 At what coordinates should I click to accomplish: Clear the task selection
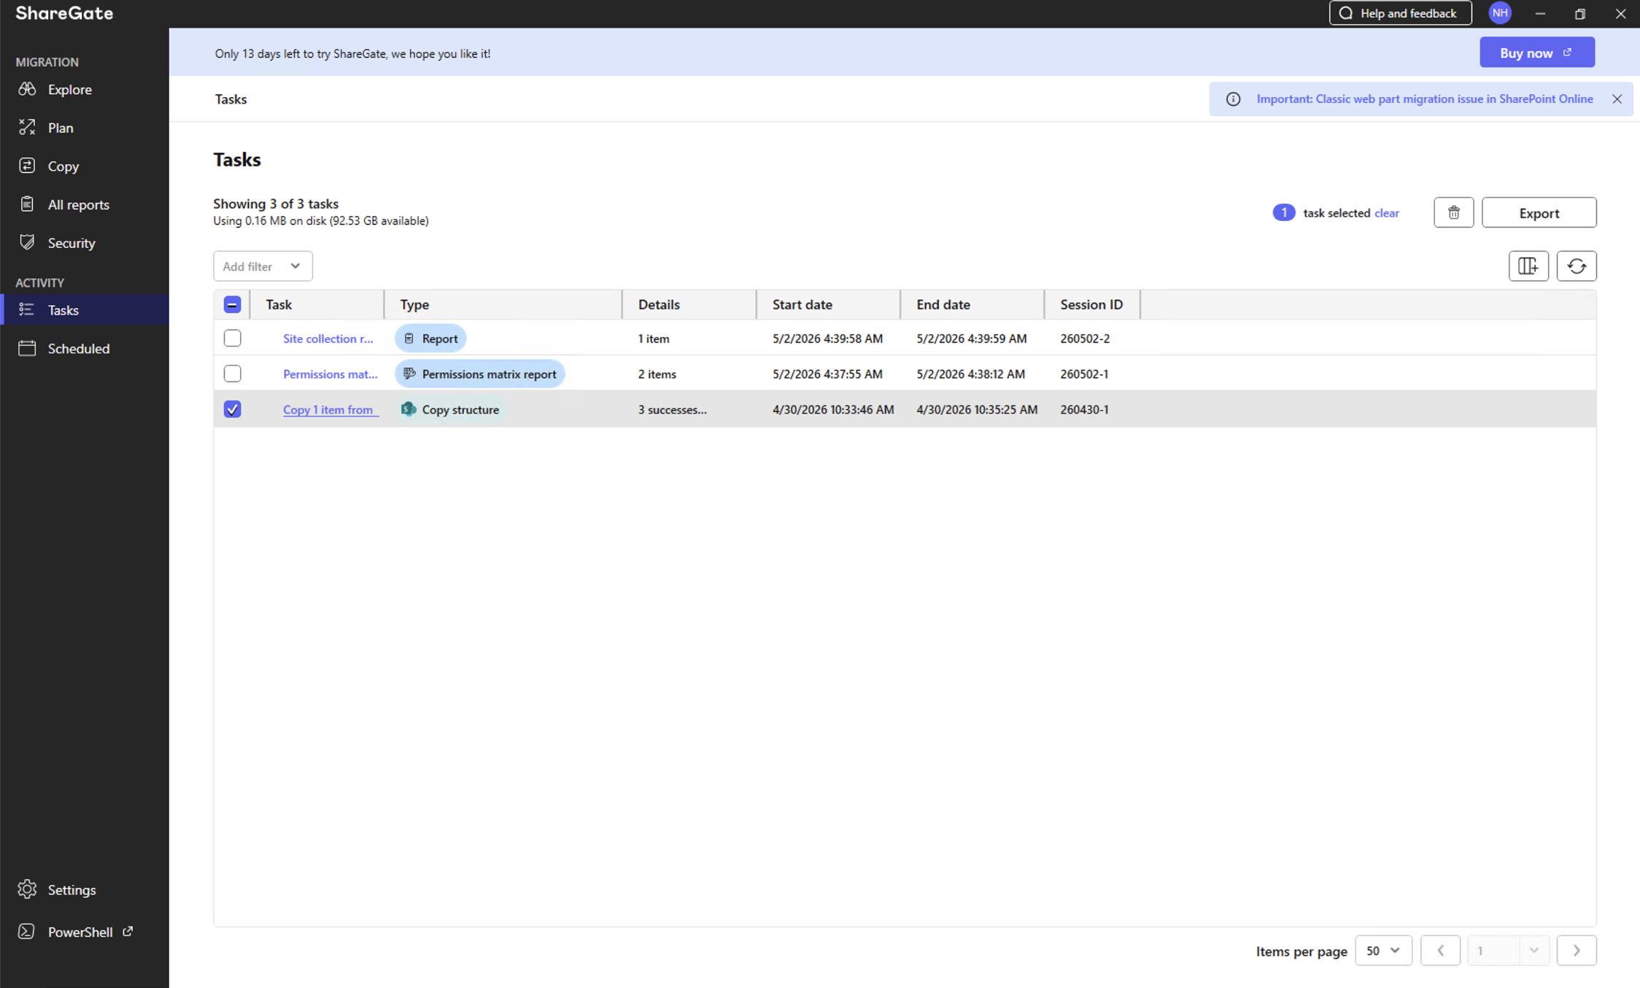(1386, 213)
